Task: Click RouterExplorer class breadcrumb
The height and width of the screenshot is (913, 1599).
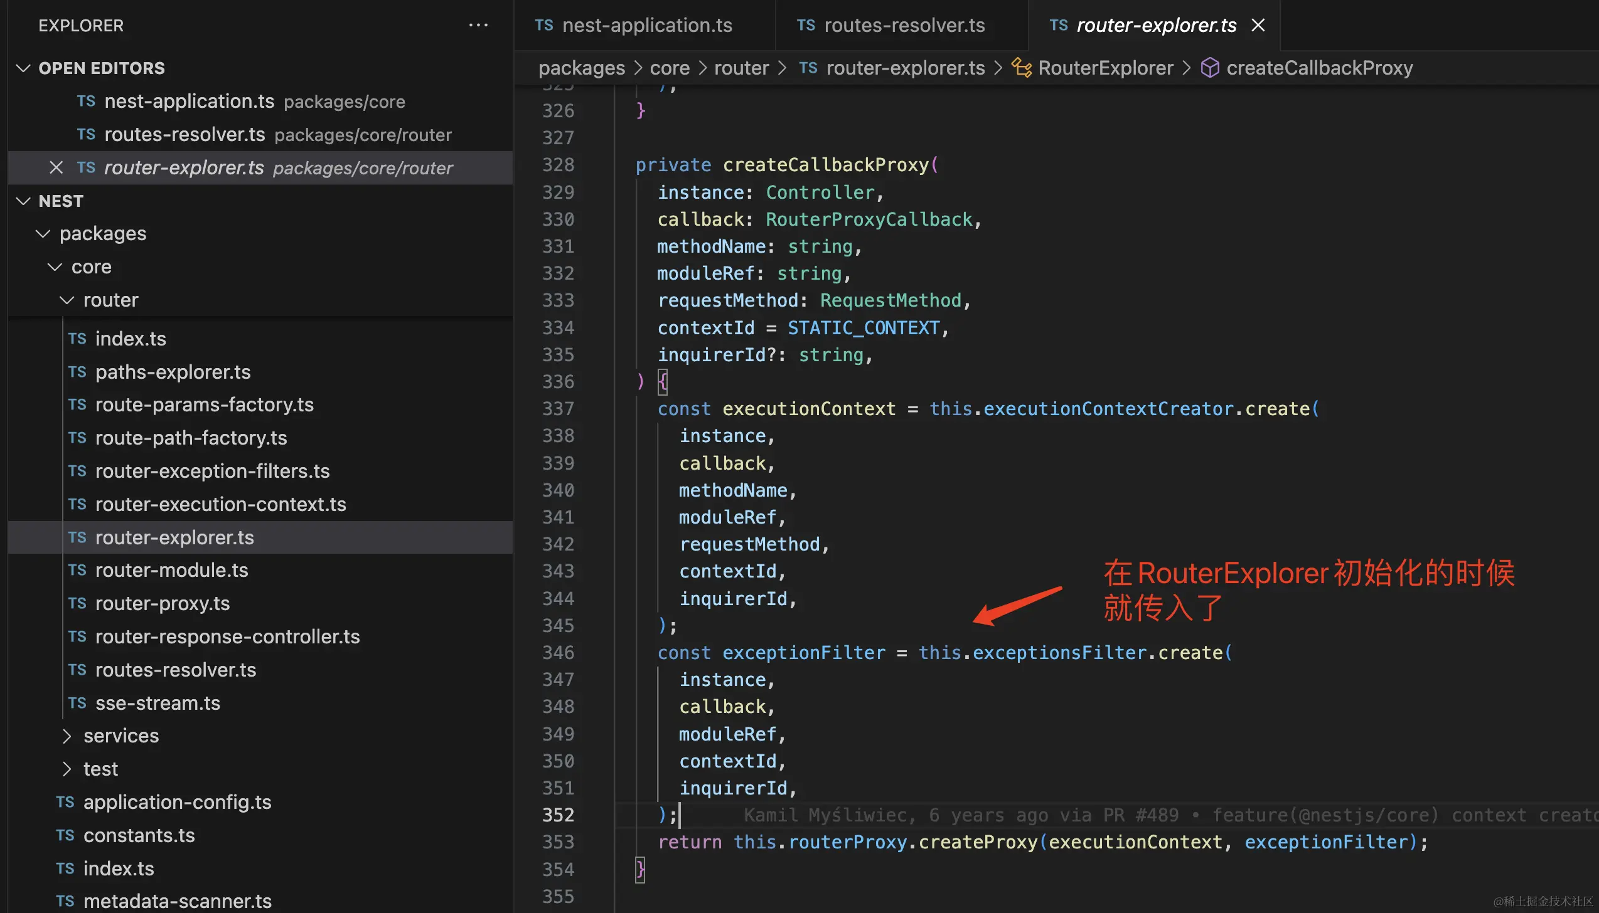Action: point(1106,68)
